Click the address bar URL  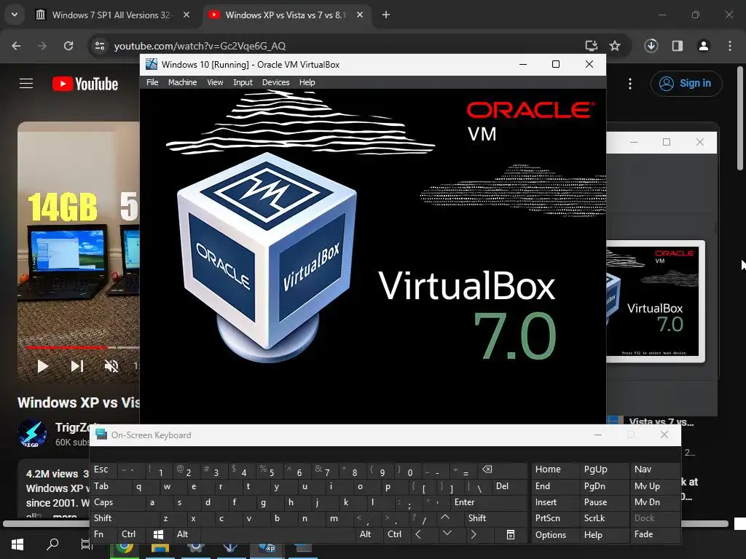point(200,46)
